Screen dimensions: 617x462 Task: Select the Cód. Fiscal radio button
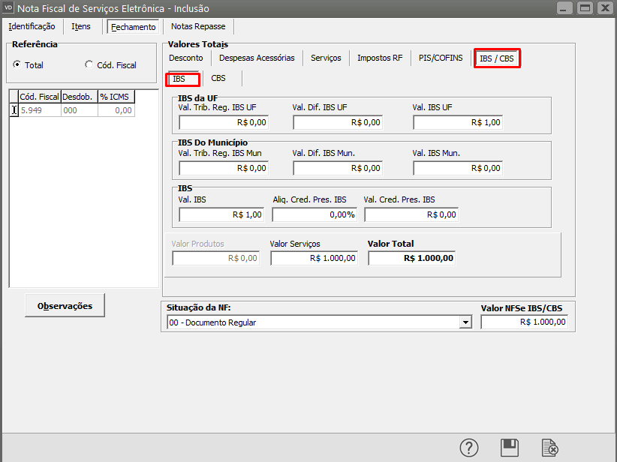point(89,65)
